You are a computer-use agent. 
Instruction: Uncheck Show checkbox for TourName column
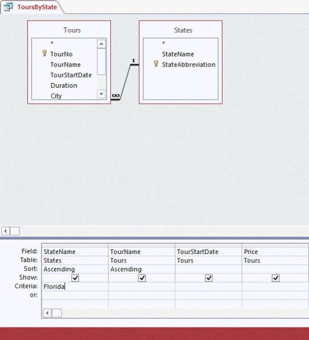[142, 278]
